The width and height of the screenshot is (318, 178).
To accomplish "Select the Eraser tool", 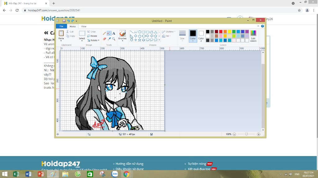I will (104, 39).
